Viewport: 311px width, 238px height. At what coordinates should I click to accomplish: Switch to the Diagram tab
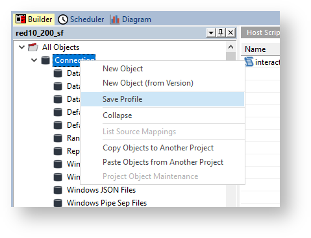click(x=131, y=19)
